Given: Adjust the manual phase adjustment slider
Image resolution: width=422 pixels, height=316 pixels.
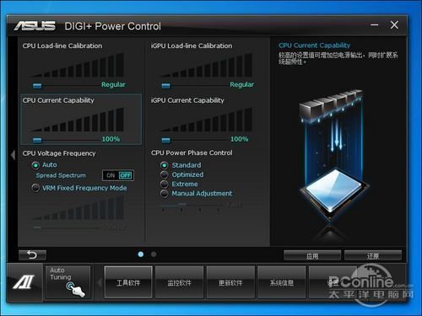Looking at the screenshot, I should tap(182, 205).
